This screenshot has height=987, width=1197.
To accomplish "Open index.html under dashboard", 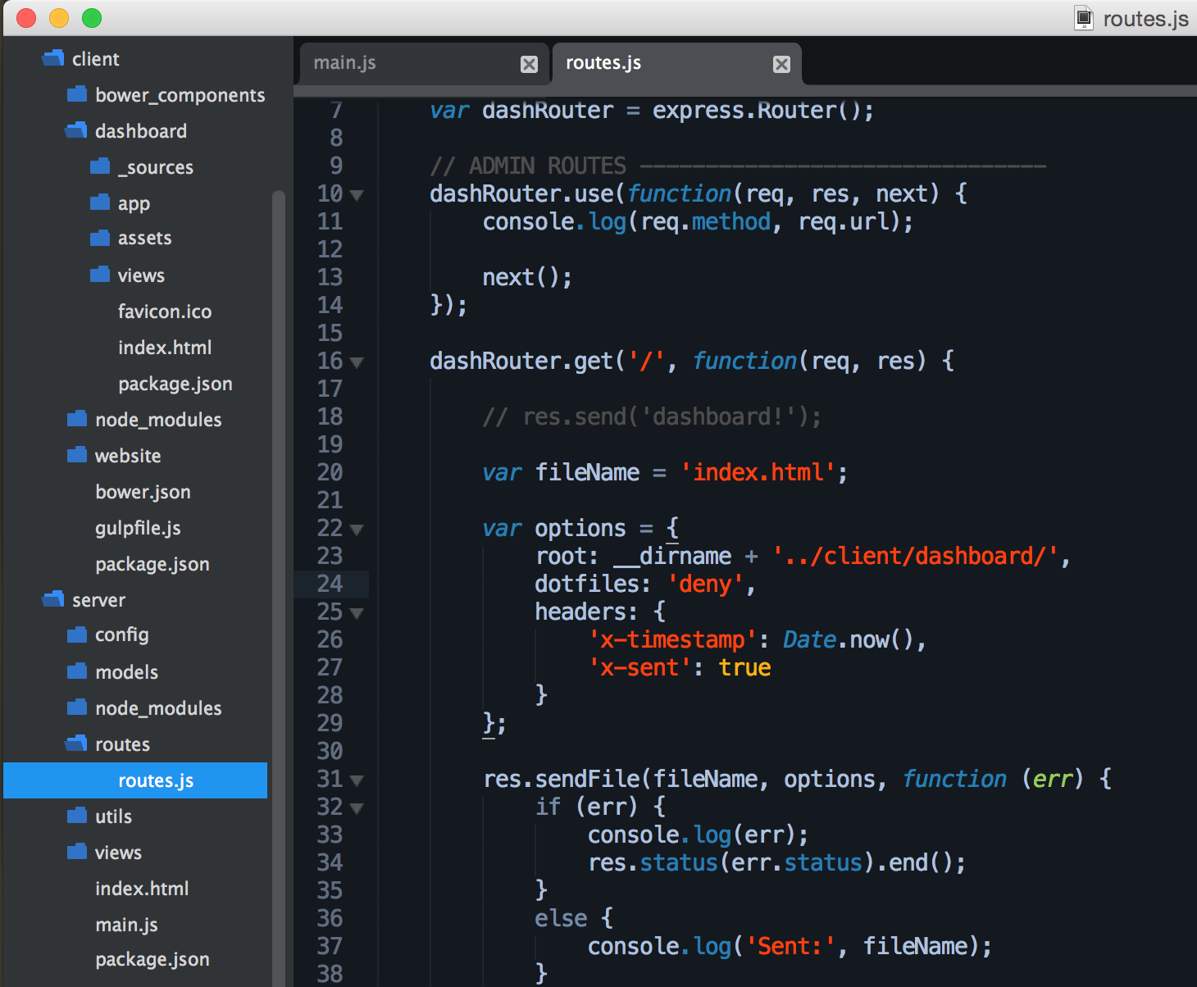I will point(165,348).
